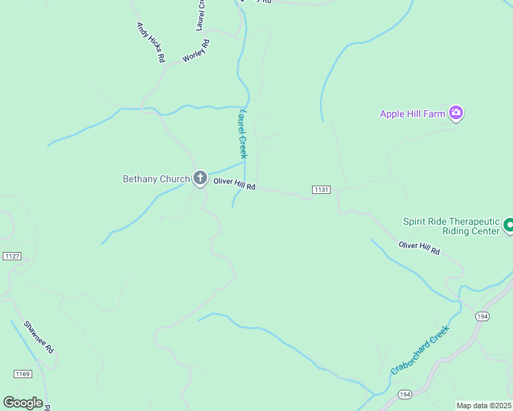This screenshot has height=411, width=513.
Task: Click the highway 194 shield at the bottom
Action: click(x=405, y=395)
